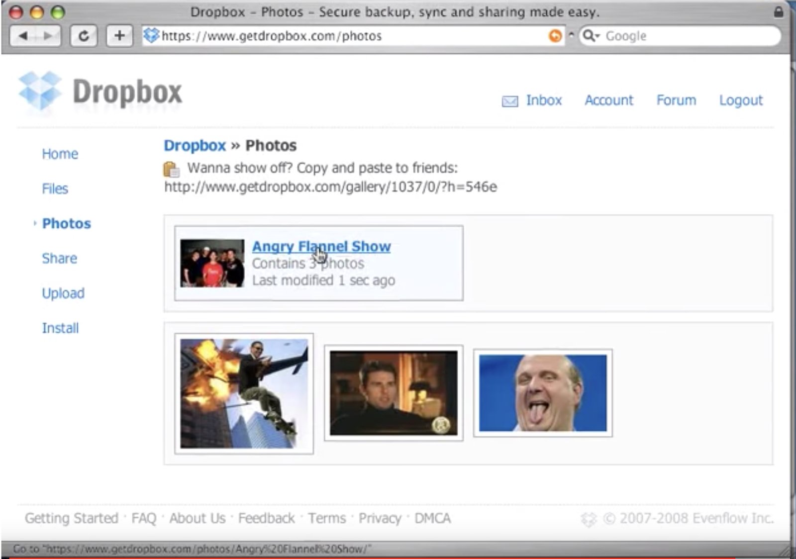Go forward with the browser forward arrow
This screenshot has height=559, width=796.
coord(47,36)
